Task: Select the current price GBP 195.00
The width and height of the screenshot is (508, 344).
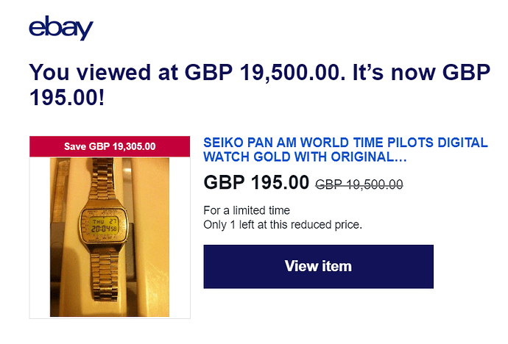Action: pos(256,182)
